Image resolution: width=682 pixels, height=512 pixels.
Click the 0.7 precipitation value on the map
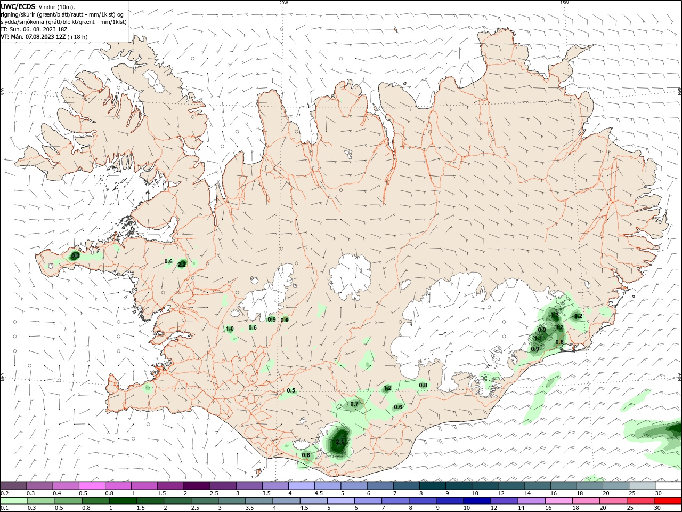(354, 404)
